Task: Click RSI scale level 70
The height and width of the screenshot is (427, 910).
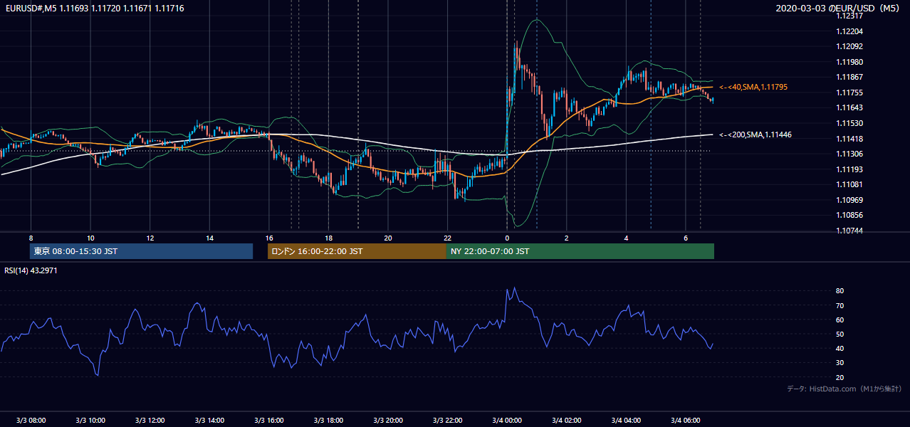Action: (x=840, y=305)
